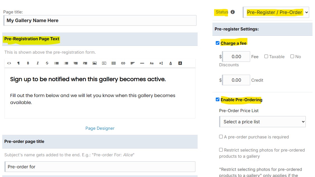Enable the Taxable checkbox

pos(266,56)
